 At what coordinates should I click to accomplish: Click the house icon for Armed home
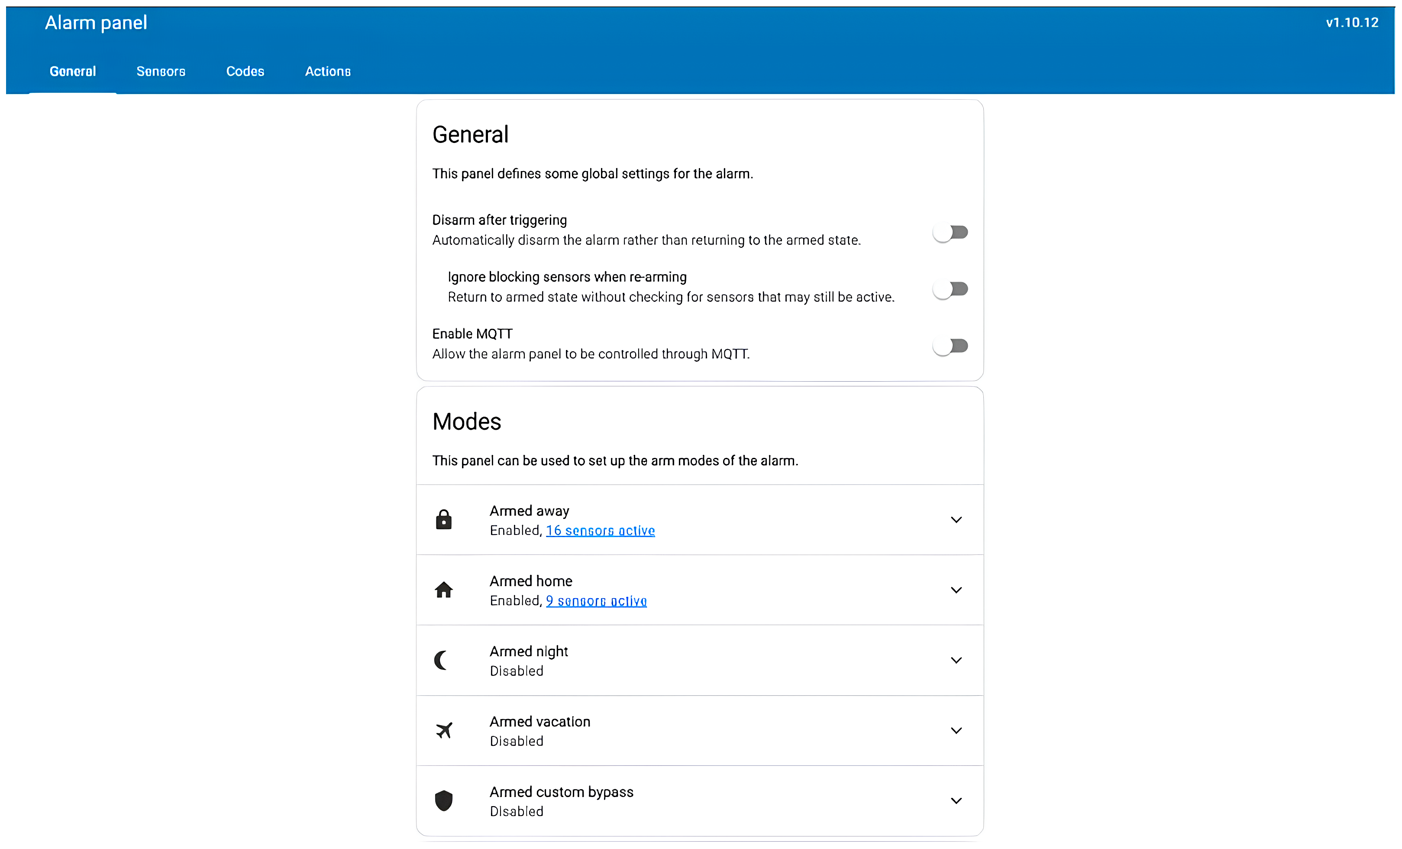pos(443,590)
